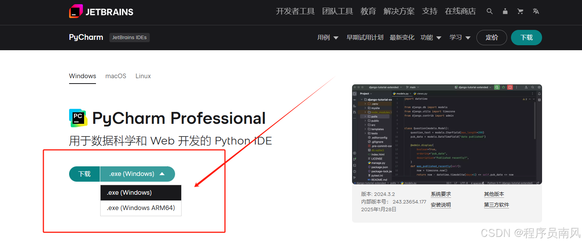Click the 定价 button
This screenshot has height=243, width=582.
click(x=492, y=38)
